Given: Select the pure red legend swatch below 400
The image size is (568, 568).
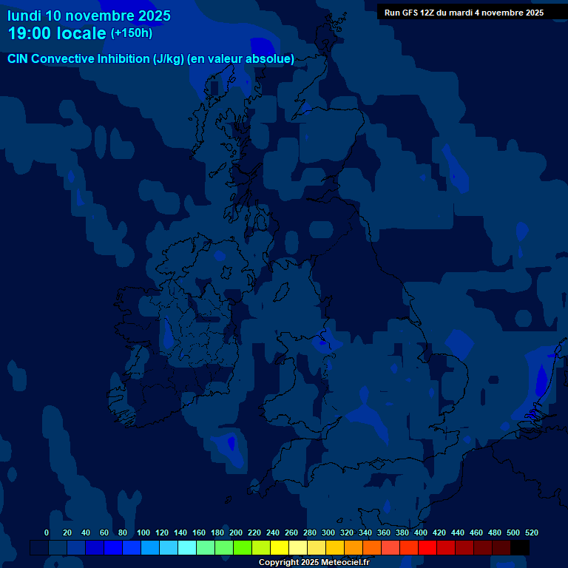Looking at the screenshot, I should point(427,548).
